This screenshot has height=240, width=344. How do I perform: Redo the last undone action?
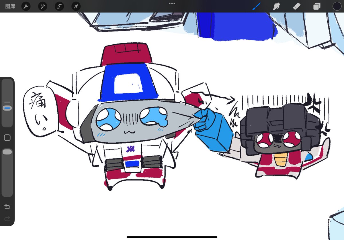(7, 219)
